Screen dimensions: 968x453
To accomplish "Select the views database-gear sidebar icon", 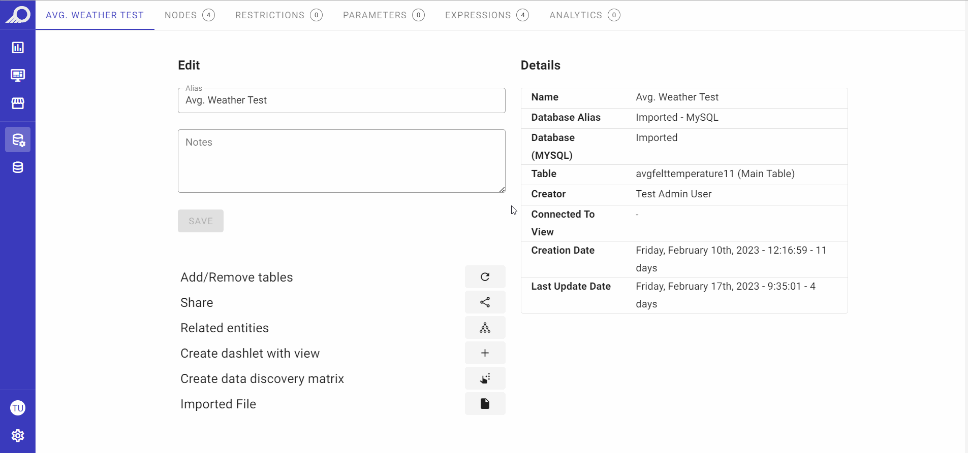I will pyautogui.click(x=18, y=140).
